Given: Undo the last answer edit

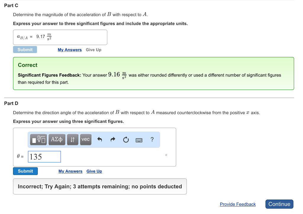Looking at the screenshot, I should 100,140.
